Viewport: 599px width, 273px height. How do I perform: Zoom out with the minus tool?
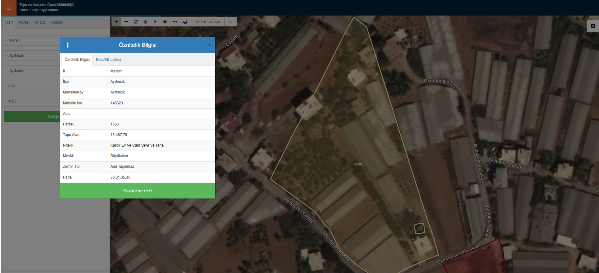tap(126, 22)
